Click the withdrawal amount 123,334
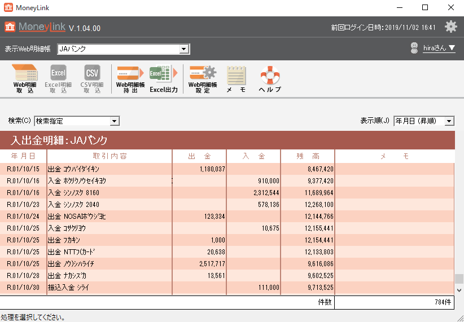Screen dimensions: 464x322 [x=215, y=217]
